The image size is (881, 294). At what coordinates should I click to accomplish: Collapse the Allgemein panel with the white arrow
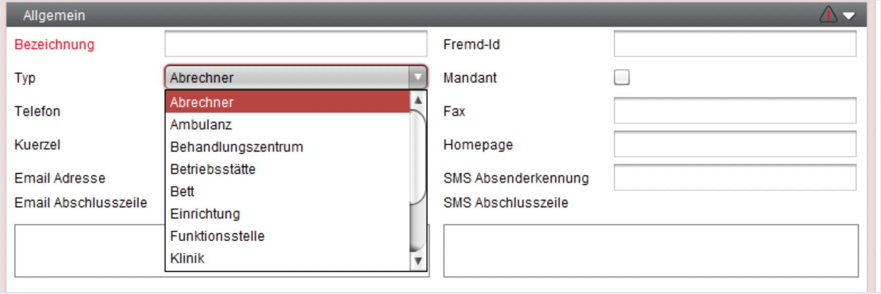tap(849, 16)
